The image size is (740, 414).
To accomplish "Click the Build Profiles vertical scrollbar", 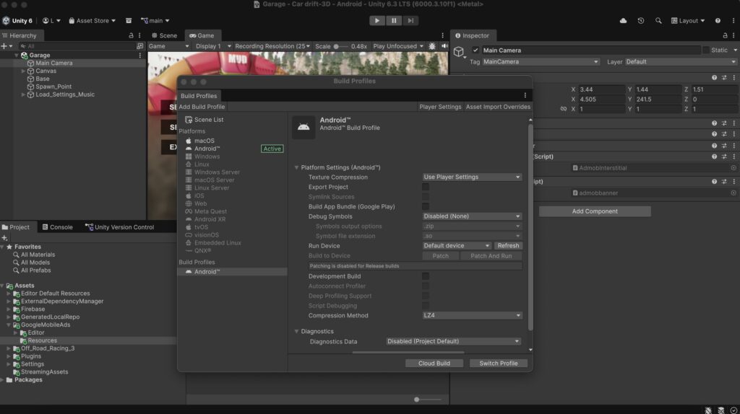I will [530, 226].
